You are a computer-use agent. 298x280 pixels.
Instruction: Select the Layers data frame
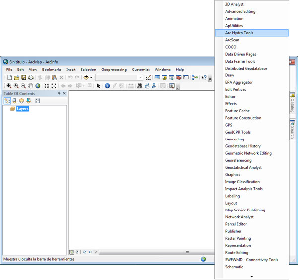[23, 109]
